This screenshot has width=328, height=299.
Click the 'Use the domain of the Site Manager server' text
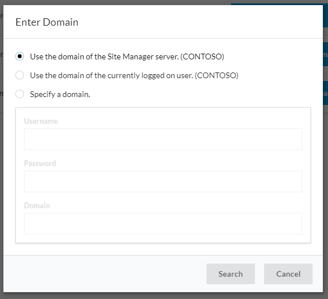[104, 56]
